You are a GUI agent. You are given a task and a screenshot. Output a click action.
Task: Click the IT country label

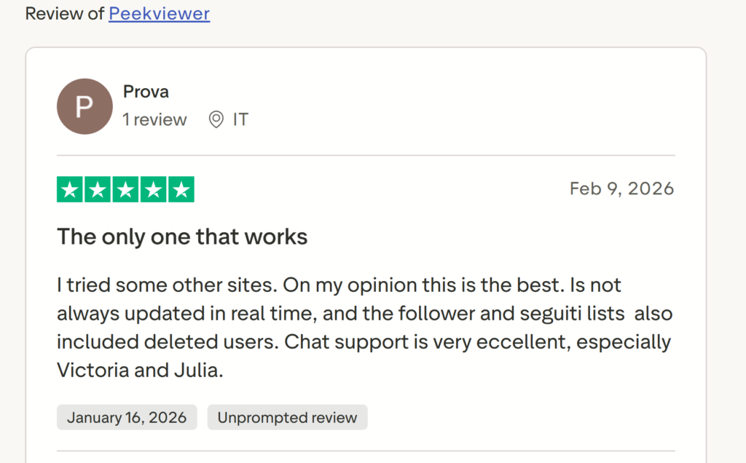tap(240, 119)
